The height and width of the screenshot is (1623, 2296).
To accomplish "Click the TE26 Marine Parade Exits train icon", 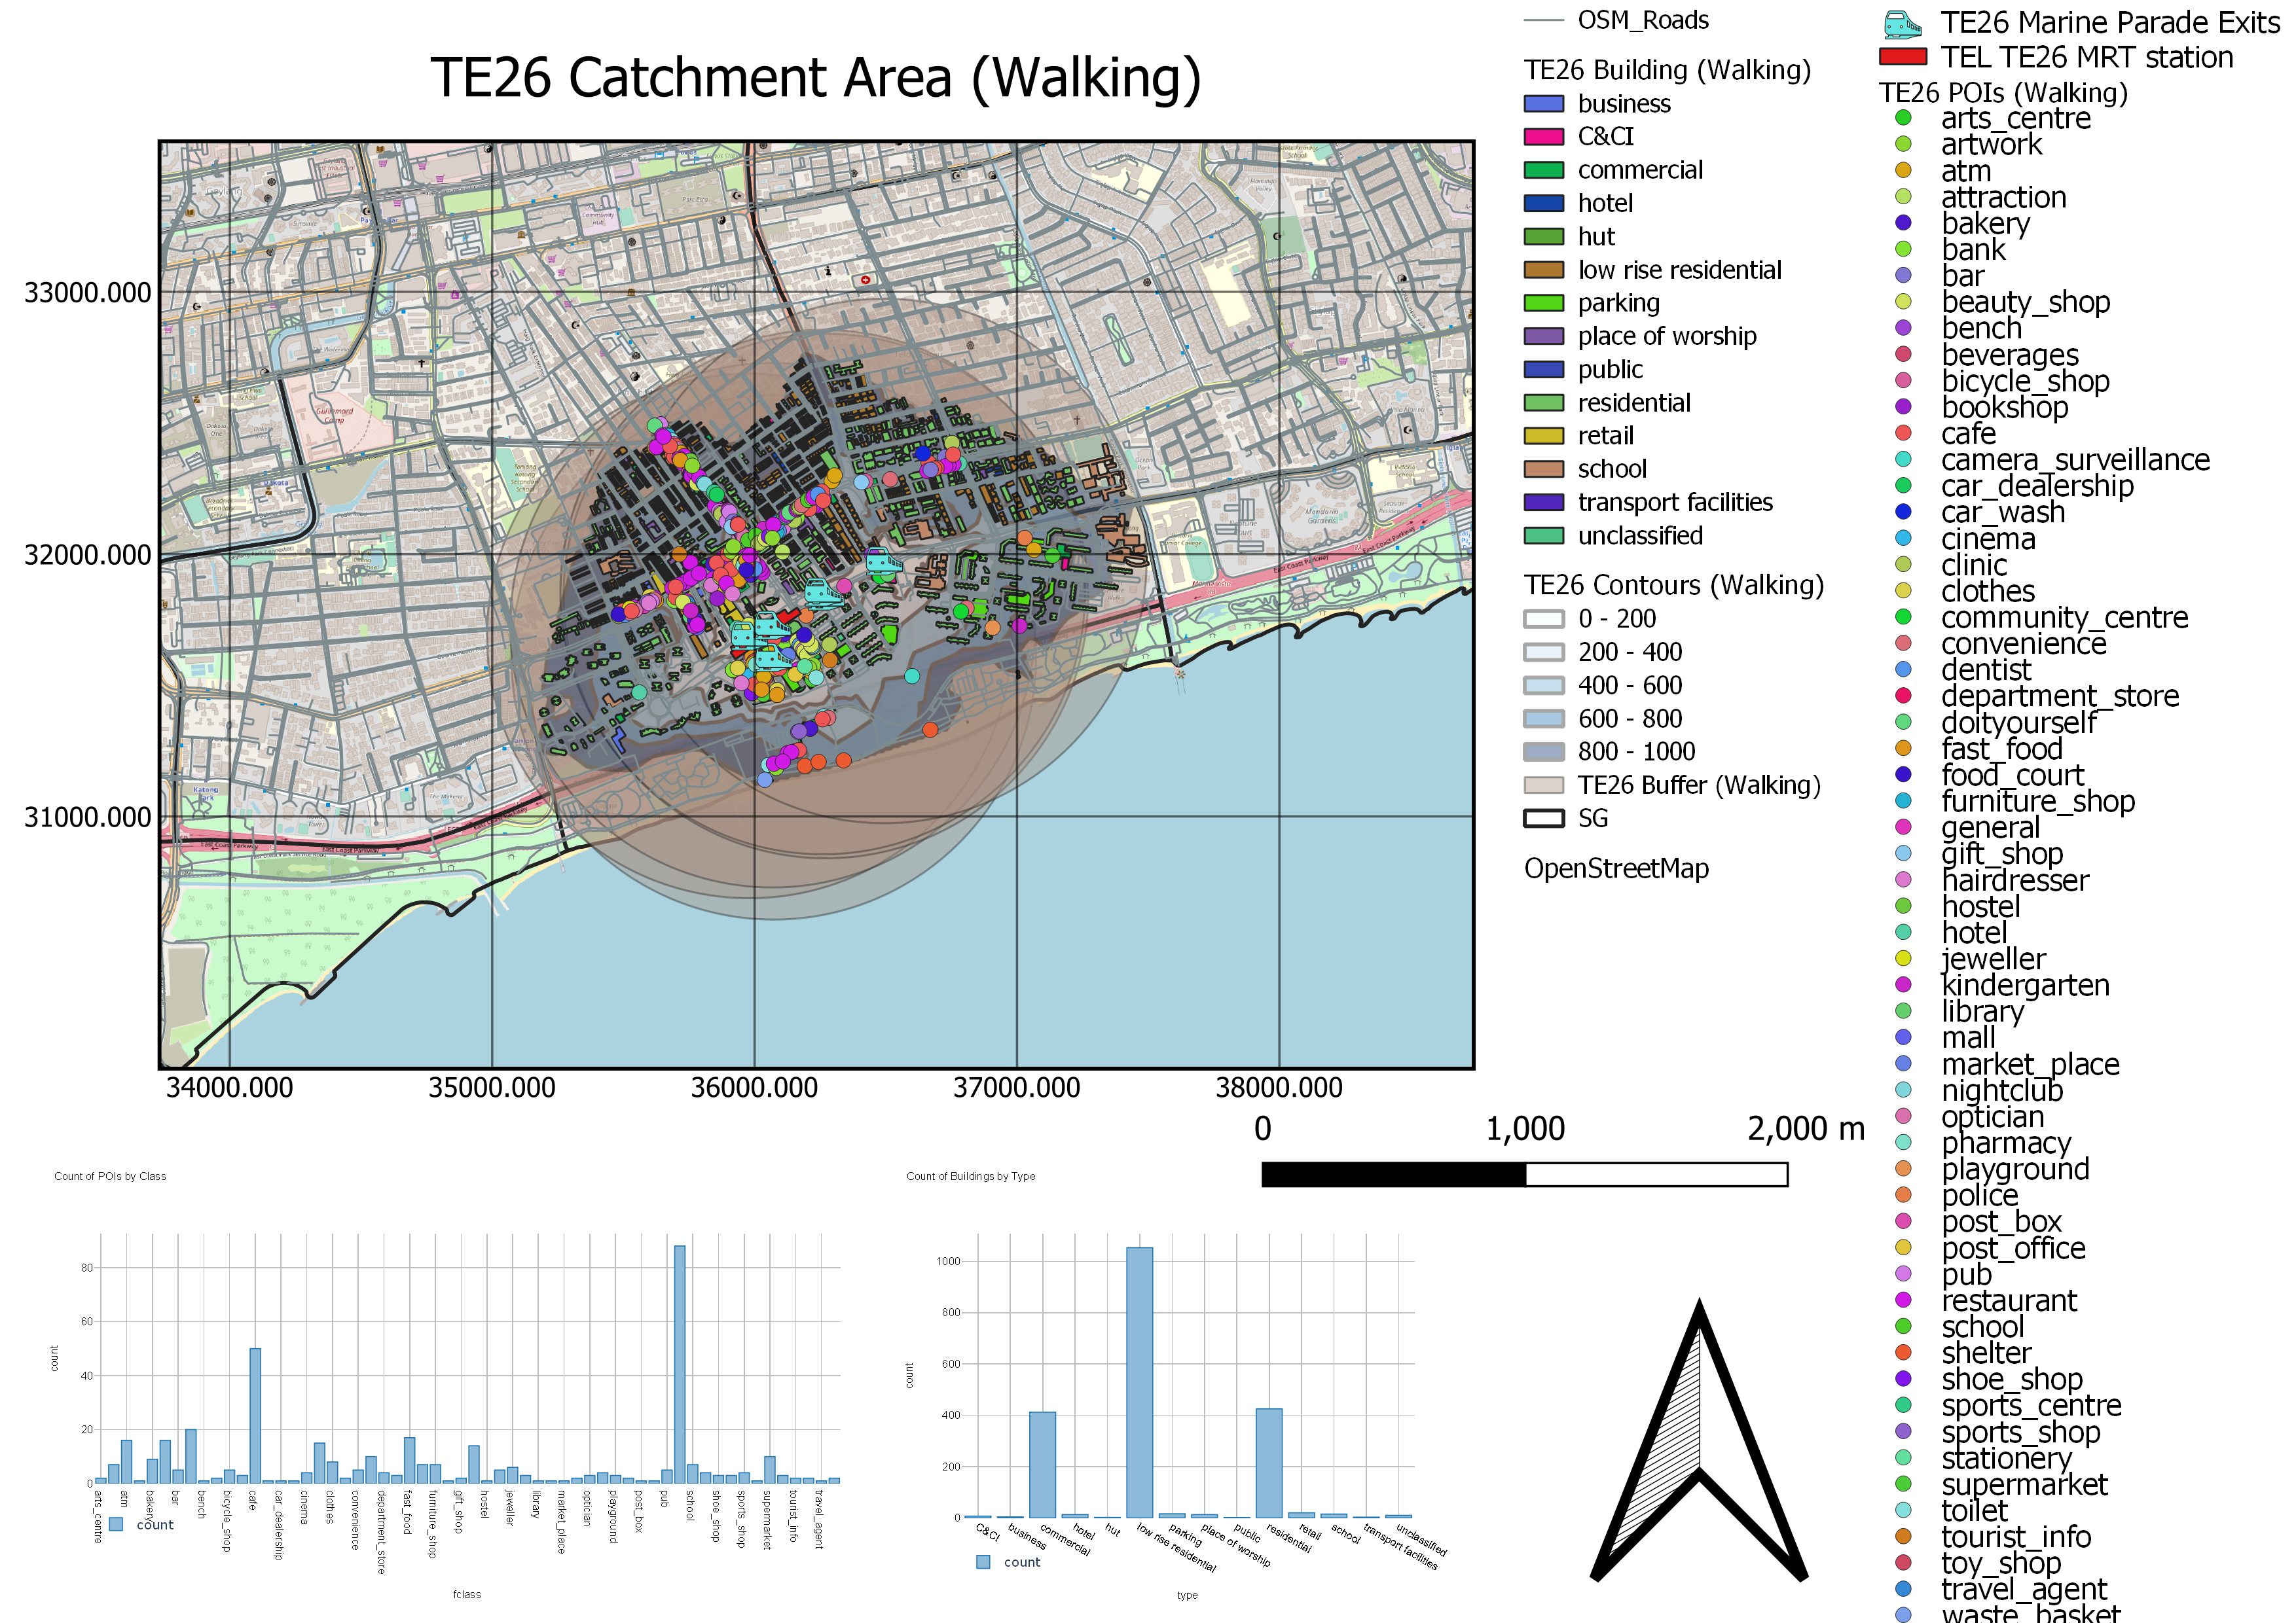I will tap(1902, 23).
